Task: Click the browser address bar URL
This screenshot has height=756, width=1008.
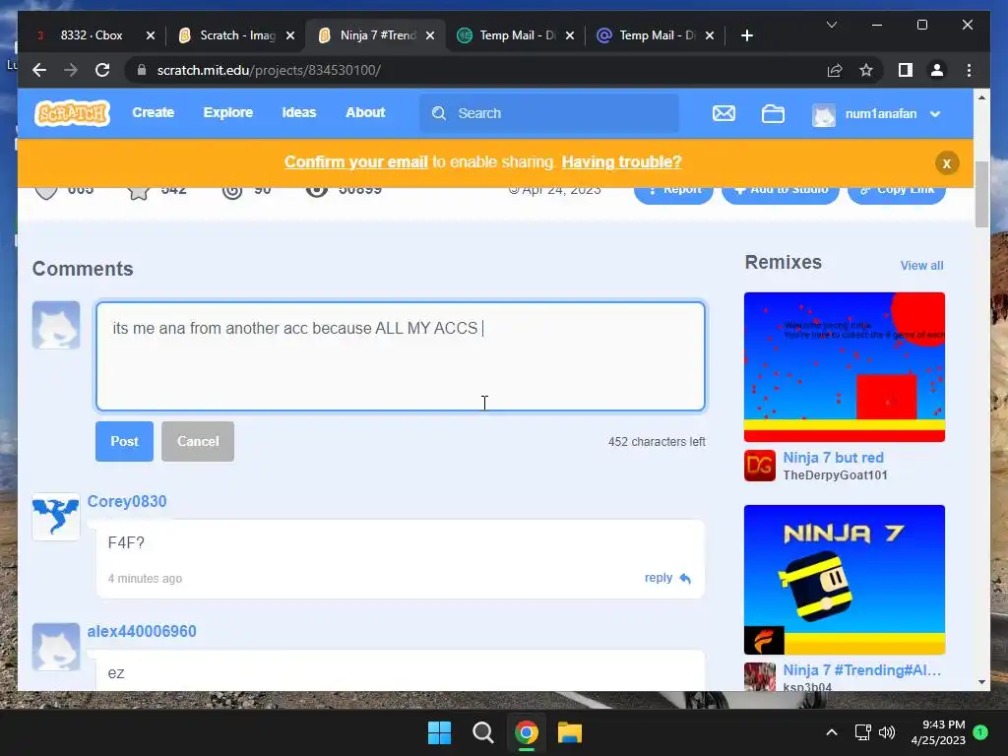Action: (269, 70)
